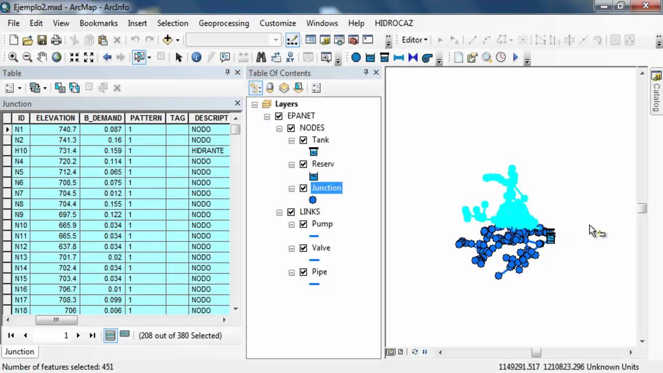Click HIDROCAZ junction circle tool
The image size is (663, 373).
tap(356, 58)
